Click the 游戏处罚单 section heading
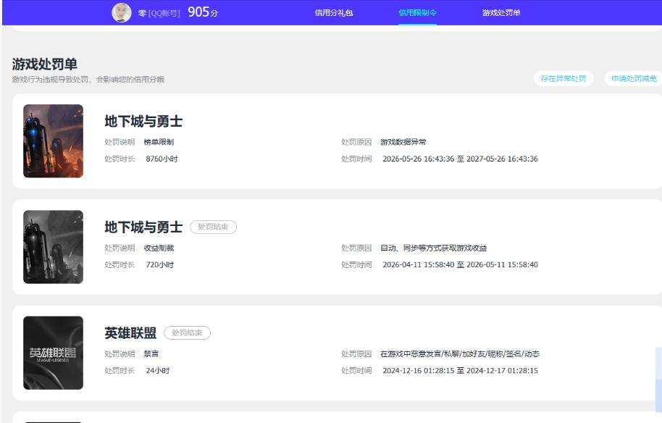The height and width of the screenshot is (423, 662). point(44,64)
